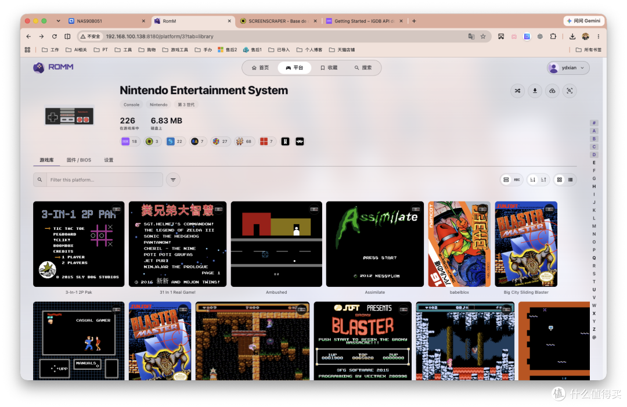Open the 已导入 bookmarks folder
Screen dimensions: 627x407
click(x=279, y=50)
